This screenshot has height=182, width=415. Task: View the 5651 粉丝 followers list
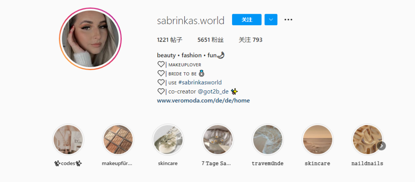[x=211, y=40]
